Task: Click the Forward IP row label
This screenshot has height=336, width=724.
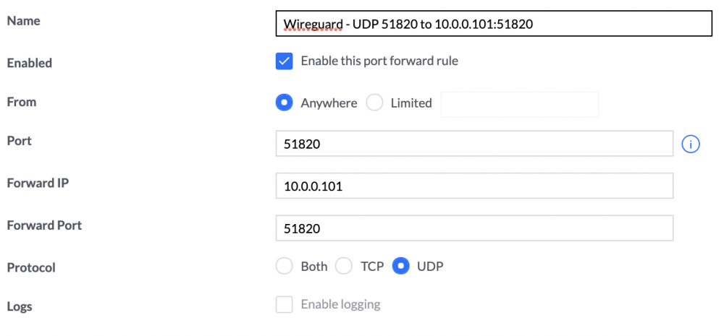Action: [x=38, y=183]
